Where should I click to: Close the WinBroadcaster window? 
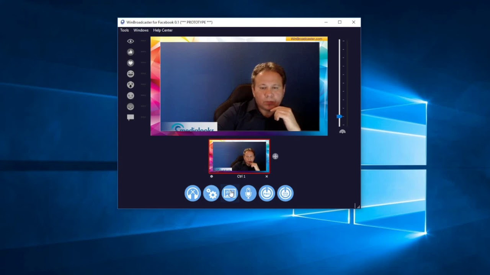(x=353, y=22)
